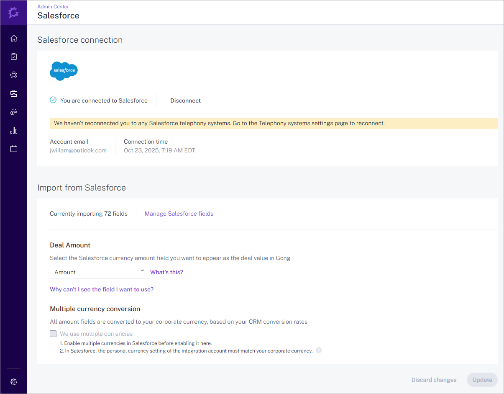Click Salesforce connection heading
504x394 pixels.
click(x=80, y=40)
